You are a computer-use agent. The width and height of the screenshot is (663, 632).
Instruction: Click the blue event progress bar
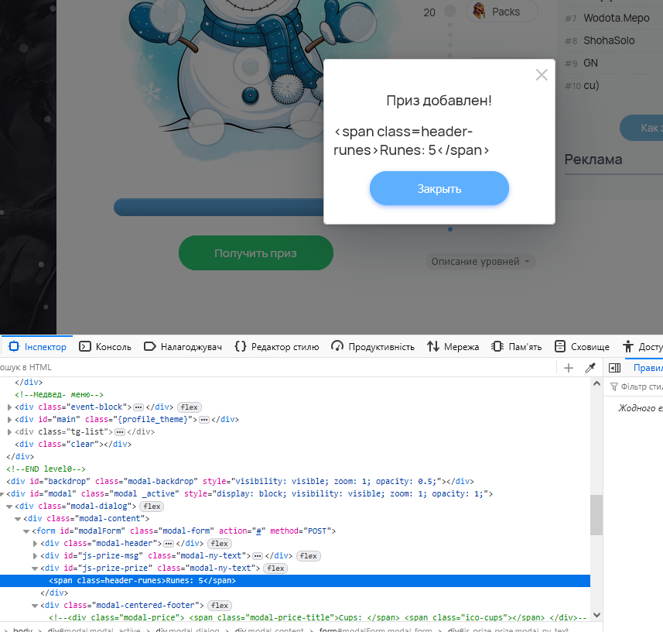coord(219,208)
